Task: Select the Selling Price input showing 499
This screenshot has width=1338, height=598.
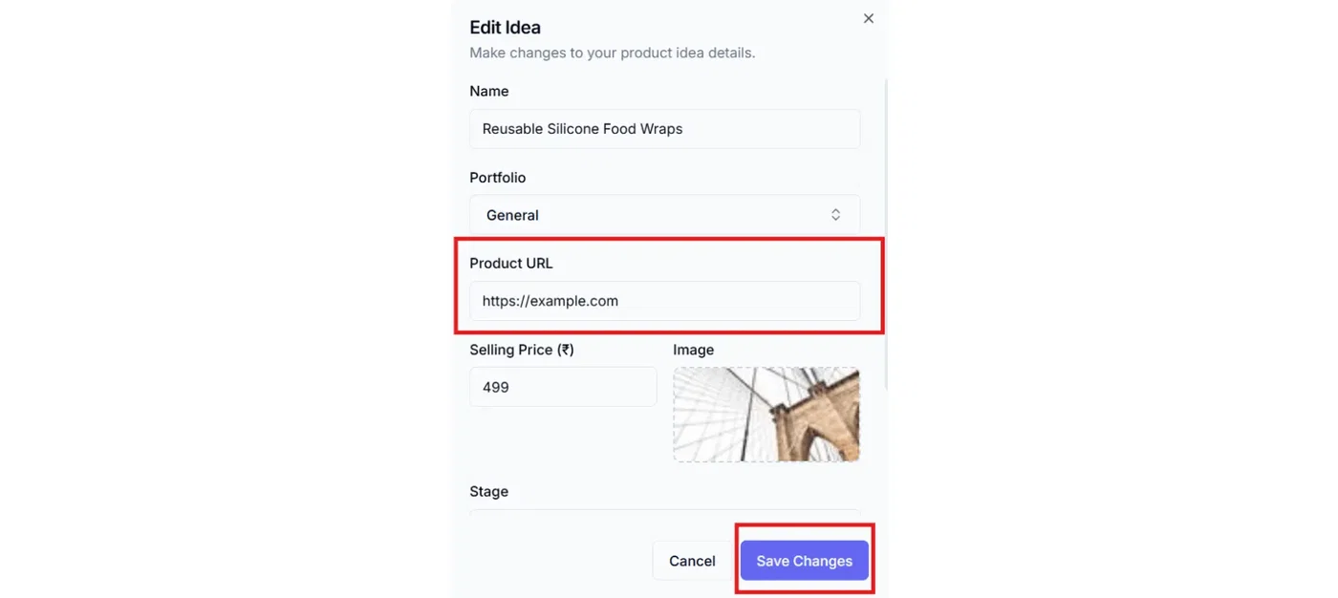Action: point(563,387)
